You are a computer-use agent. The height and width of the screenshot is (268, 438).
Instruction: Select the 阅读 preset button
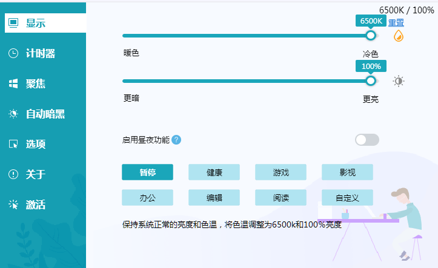(x=280, y=198)
